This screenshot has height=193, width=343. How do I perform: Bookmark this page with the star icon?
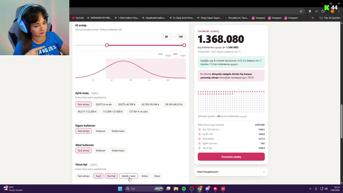coord(301,11)
